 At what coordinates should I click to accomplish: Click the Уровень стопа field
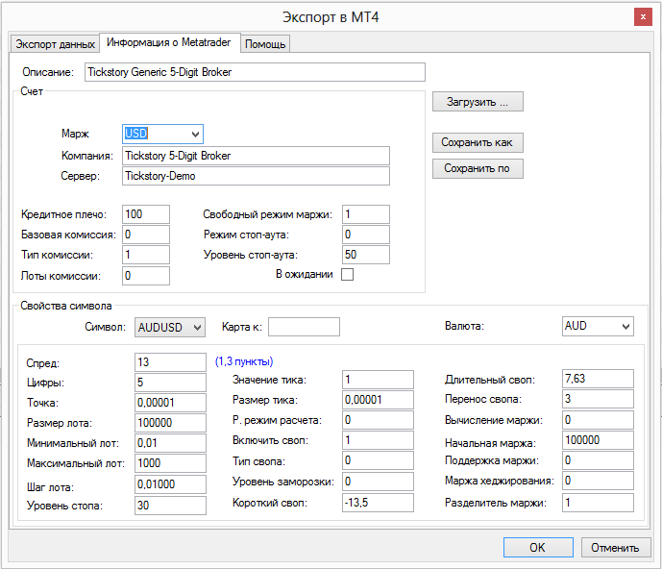tap(171, 506)
